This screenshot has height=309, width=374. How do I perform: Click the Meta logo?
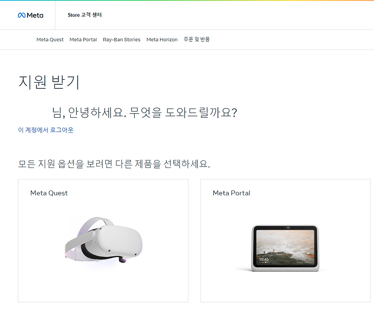30,15
